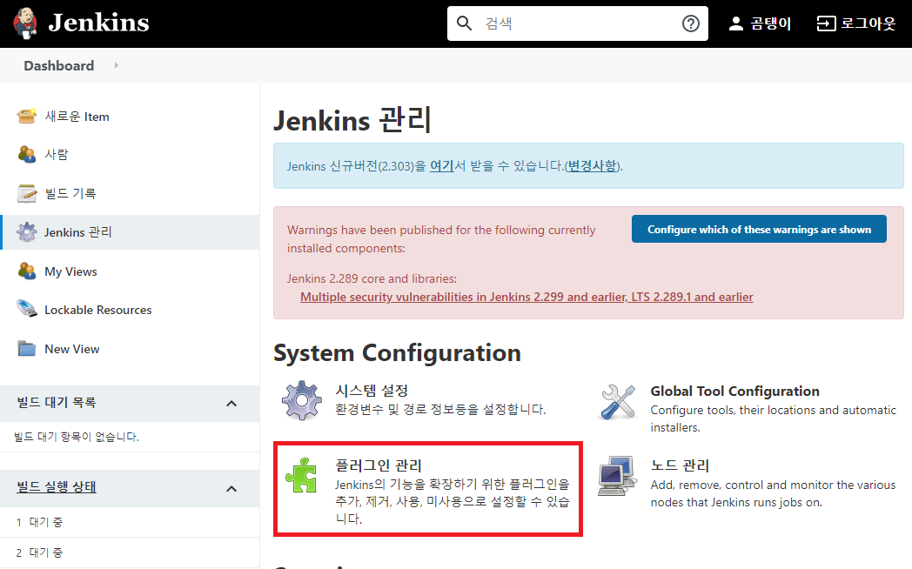Click the 로그아웃 logout text link
This screenshot has height=569, width=912.
pyautogui.click(x=868, y=23)
